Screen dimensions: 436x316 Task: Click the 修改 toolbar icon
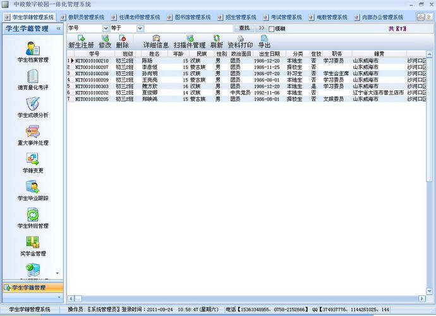105,42
